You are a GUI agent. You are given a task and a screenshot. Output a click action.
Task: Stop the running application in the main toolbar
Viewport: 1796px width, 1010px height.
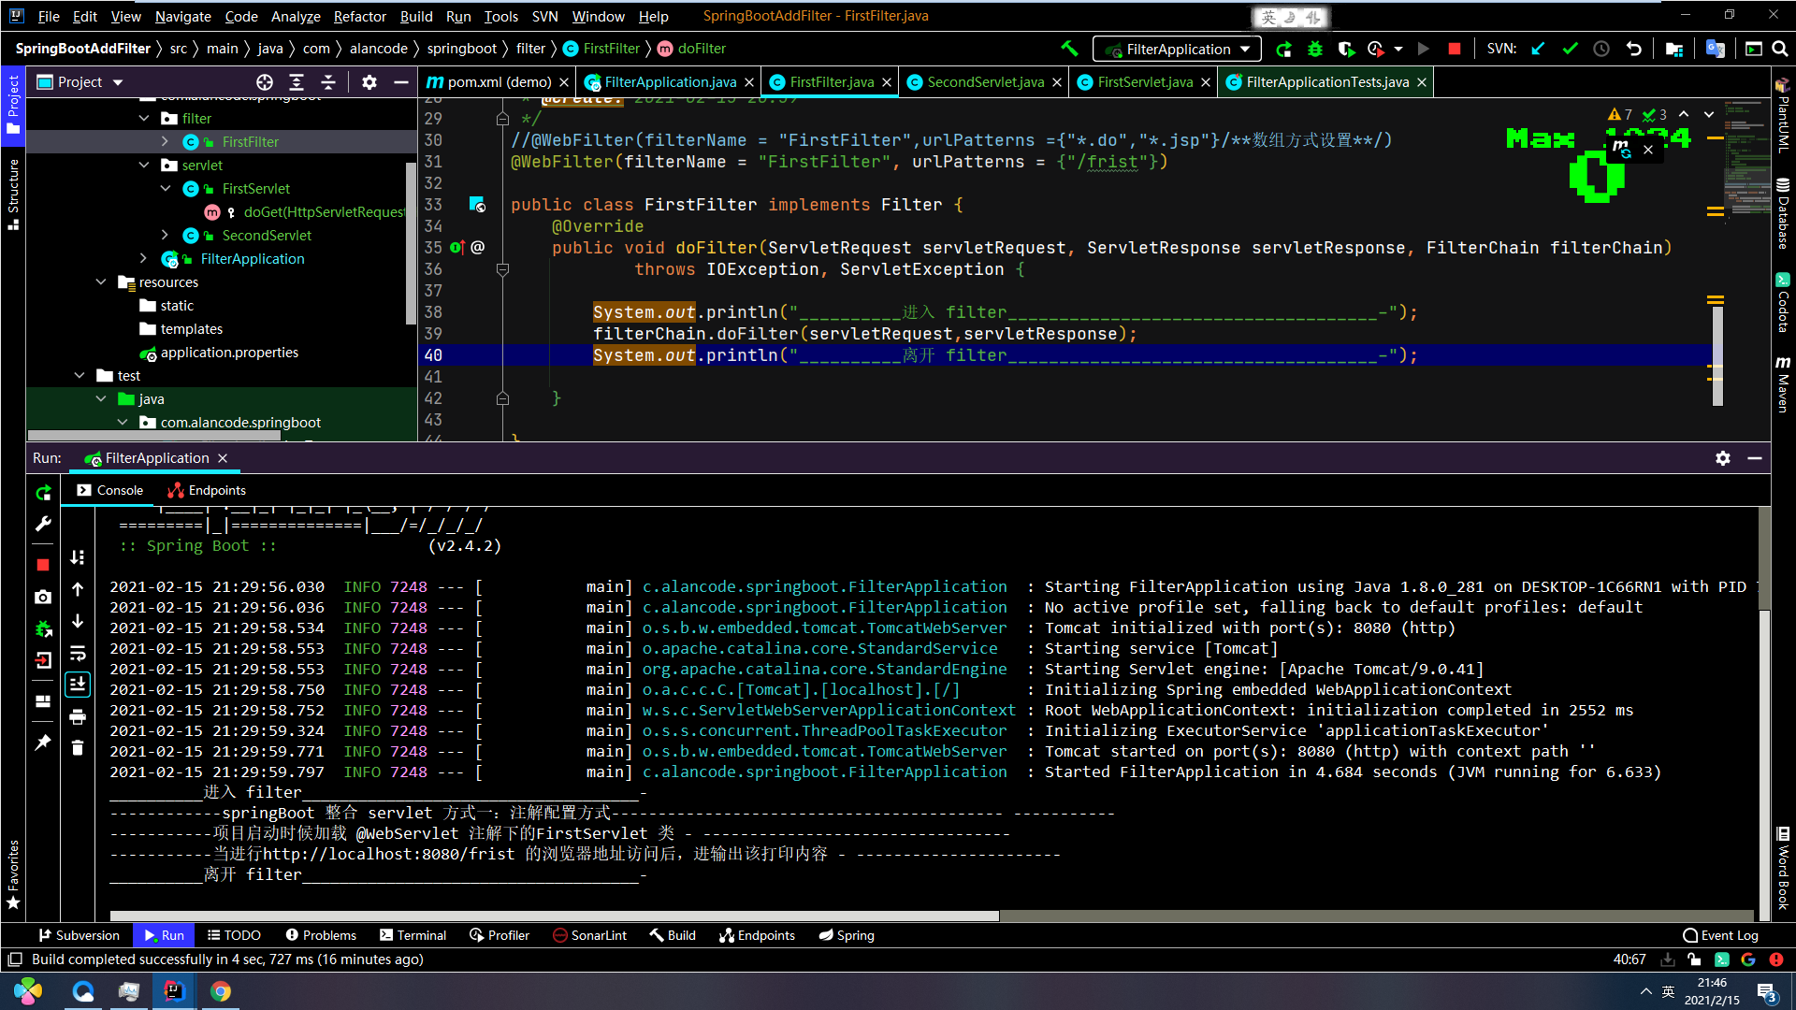point(1455,49)
